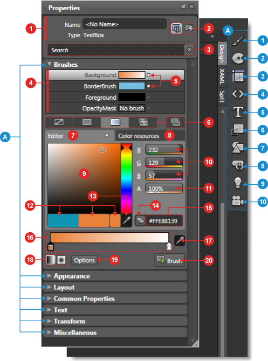The height and width of the screenshot is (361, 268).
Task: Click the Background gradient swatch
Action: [132, 75]
